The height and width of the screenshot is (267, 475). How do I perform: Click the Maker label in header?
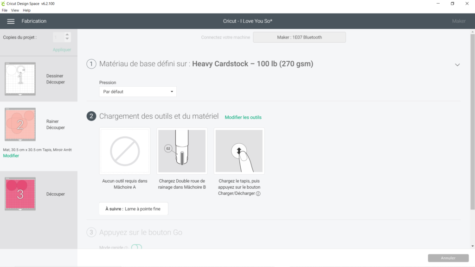[x=459, y=21]
